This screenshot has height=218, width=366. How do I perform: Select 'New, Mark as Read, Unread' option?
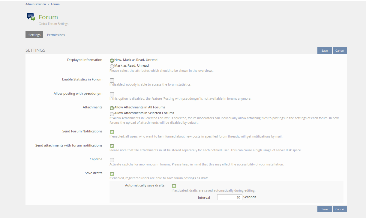pos(112,60)
